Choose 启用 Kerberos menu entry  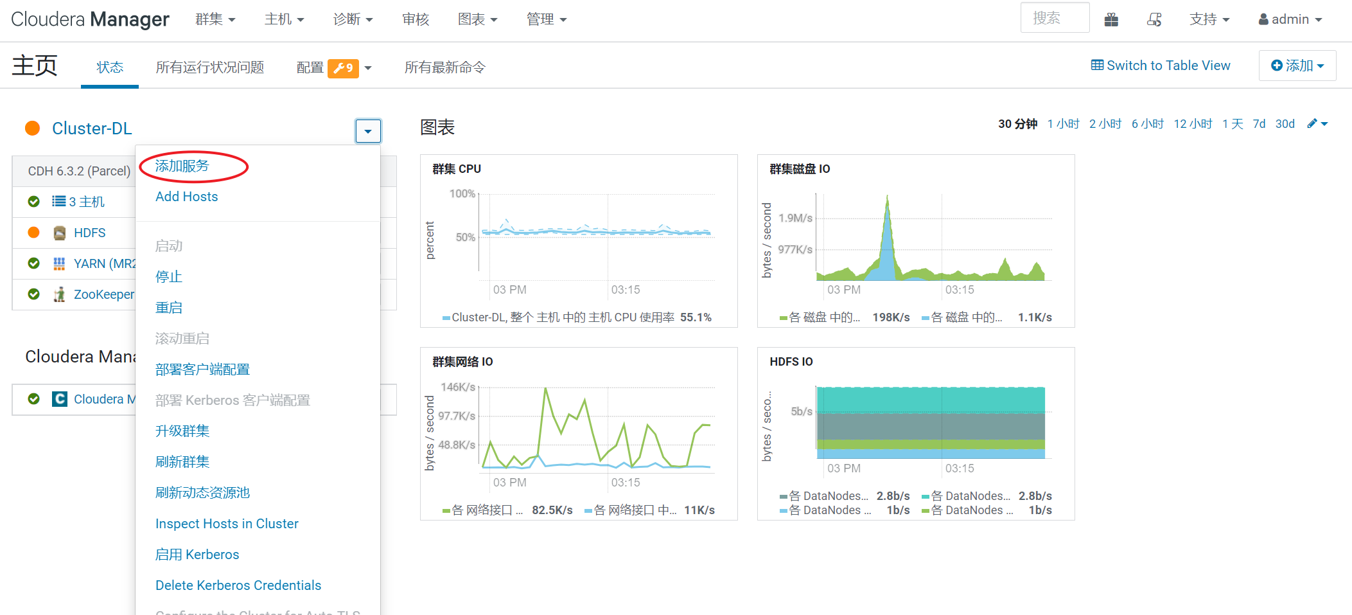pyautogui.click(x=197, y=554)
